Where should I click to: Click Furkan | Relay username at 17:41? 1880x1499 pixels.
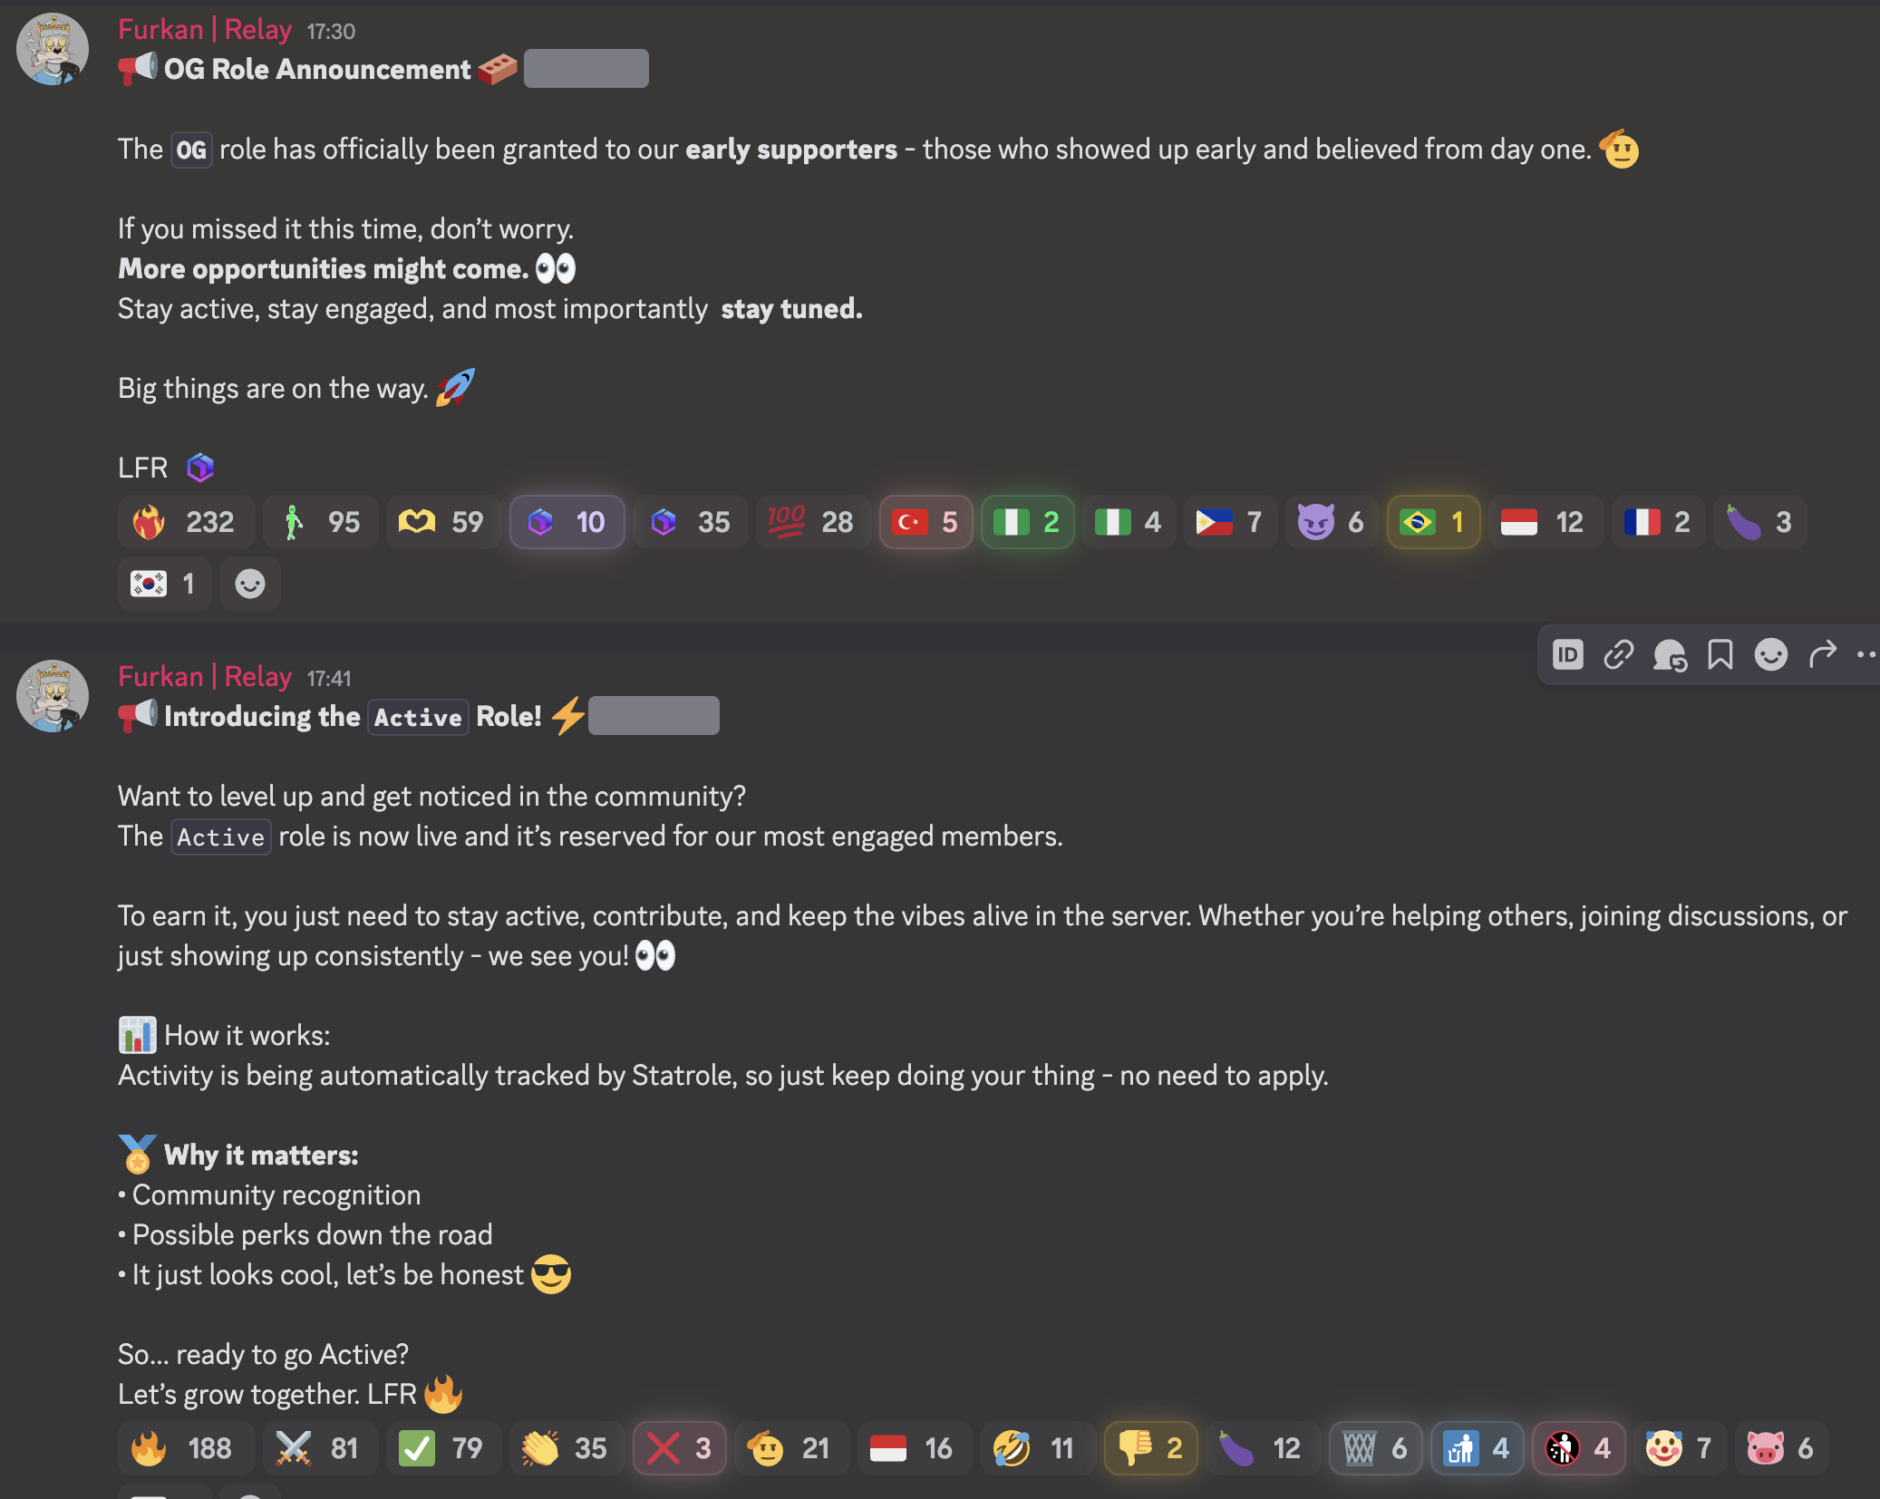pos(205,677)
